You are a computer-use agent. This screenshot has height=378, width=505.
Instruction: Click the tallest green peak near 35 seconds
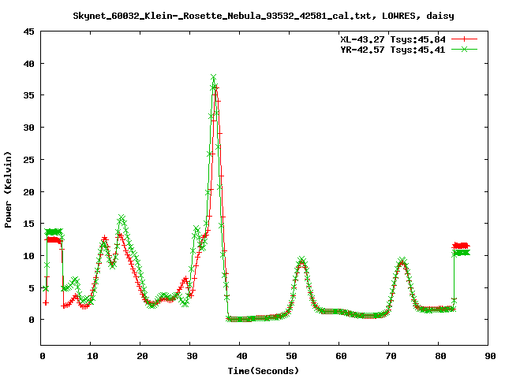click(213, 77)
